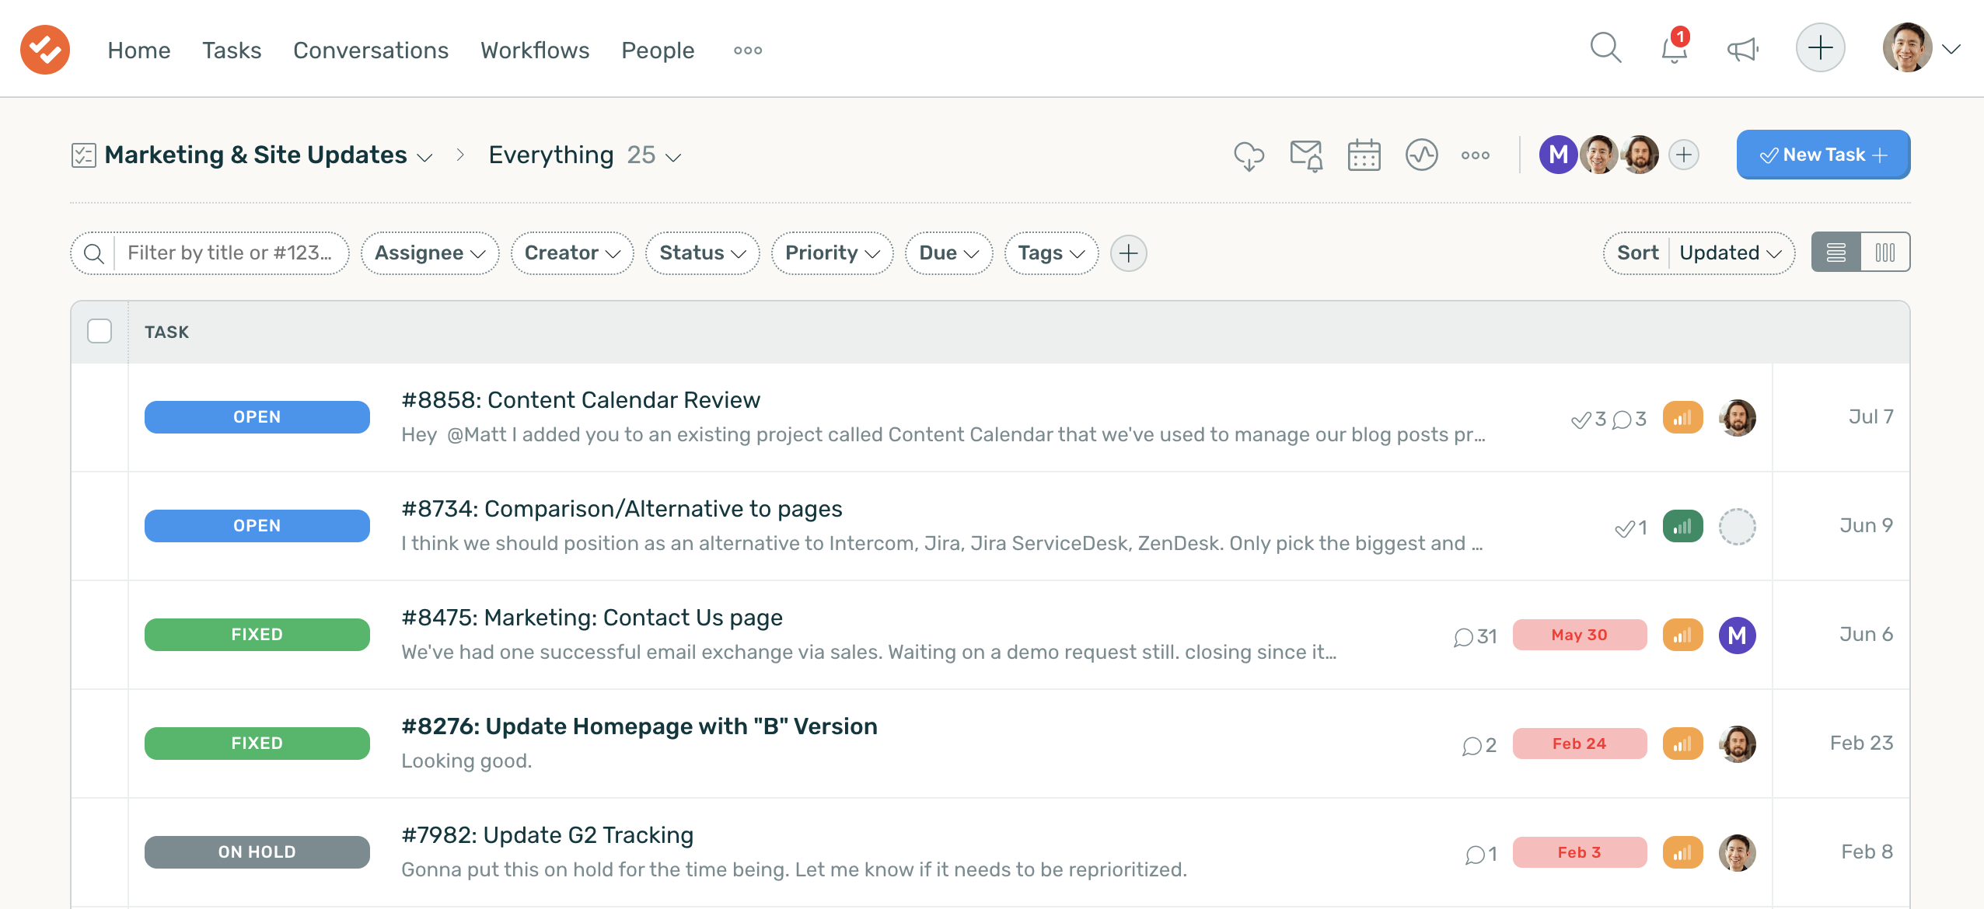Image resolution: width=1984 pixels, height=909 pixels.
Task: Select the Workflows navigation item
Action: 535,50
